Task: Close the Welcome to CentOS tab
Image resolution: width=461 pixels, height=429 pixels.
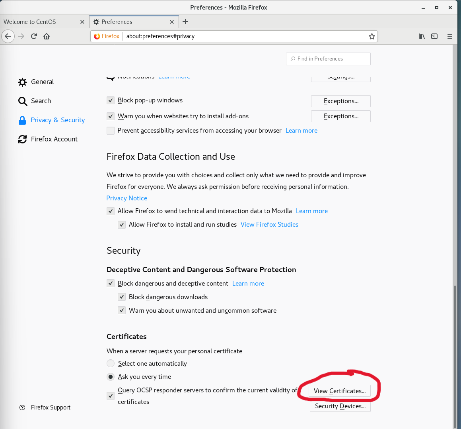Action: [x=82, y=22]
